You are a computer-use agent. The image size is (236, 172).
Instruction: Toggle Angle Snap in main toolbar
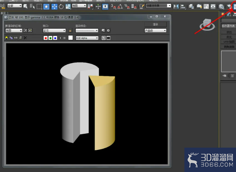(x=120, y=7)
